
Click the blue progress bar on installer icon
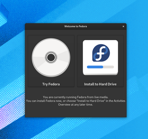coord(95,67)
